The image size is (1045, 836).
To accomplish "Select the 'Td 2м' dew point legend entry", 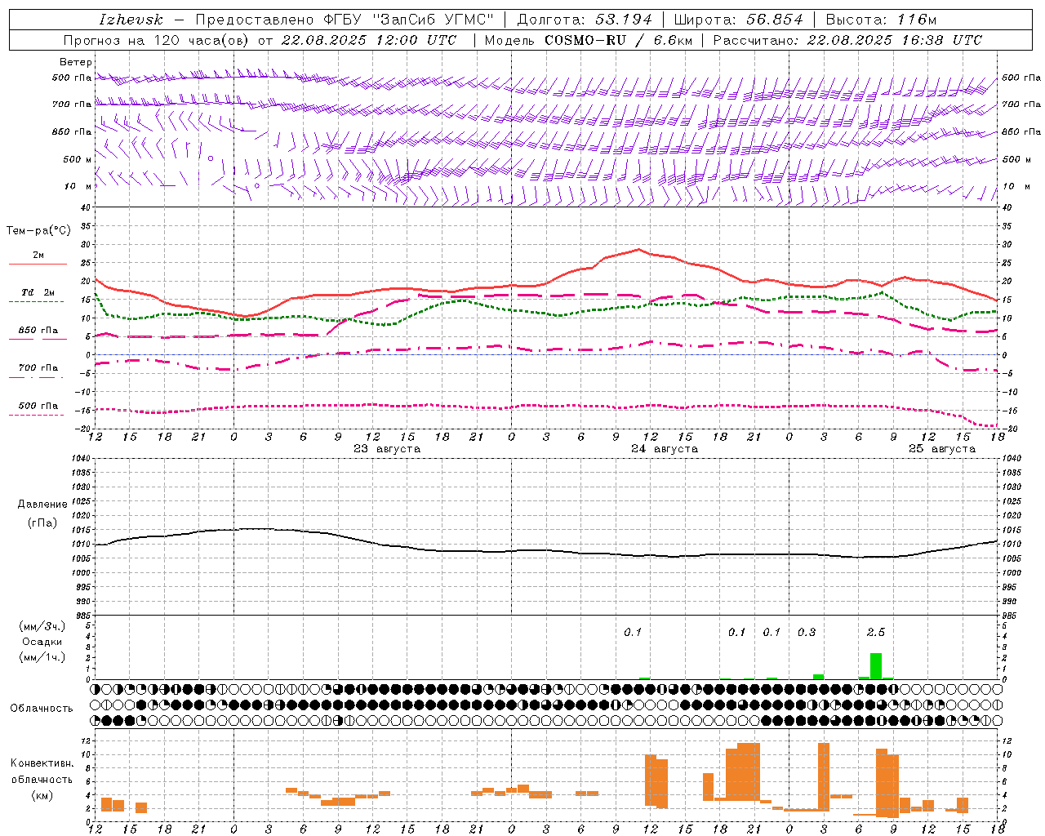I will (x=38, y=292).
